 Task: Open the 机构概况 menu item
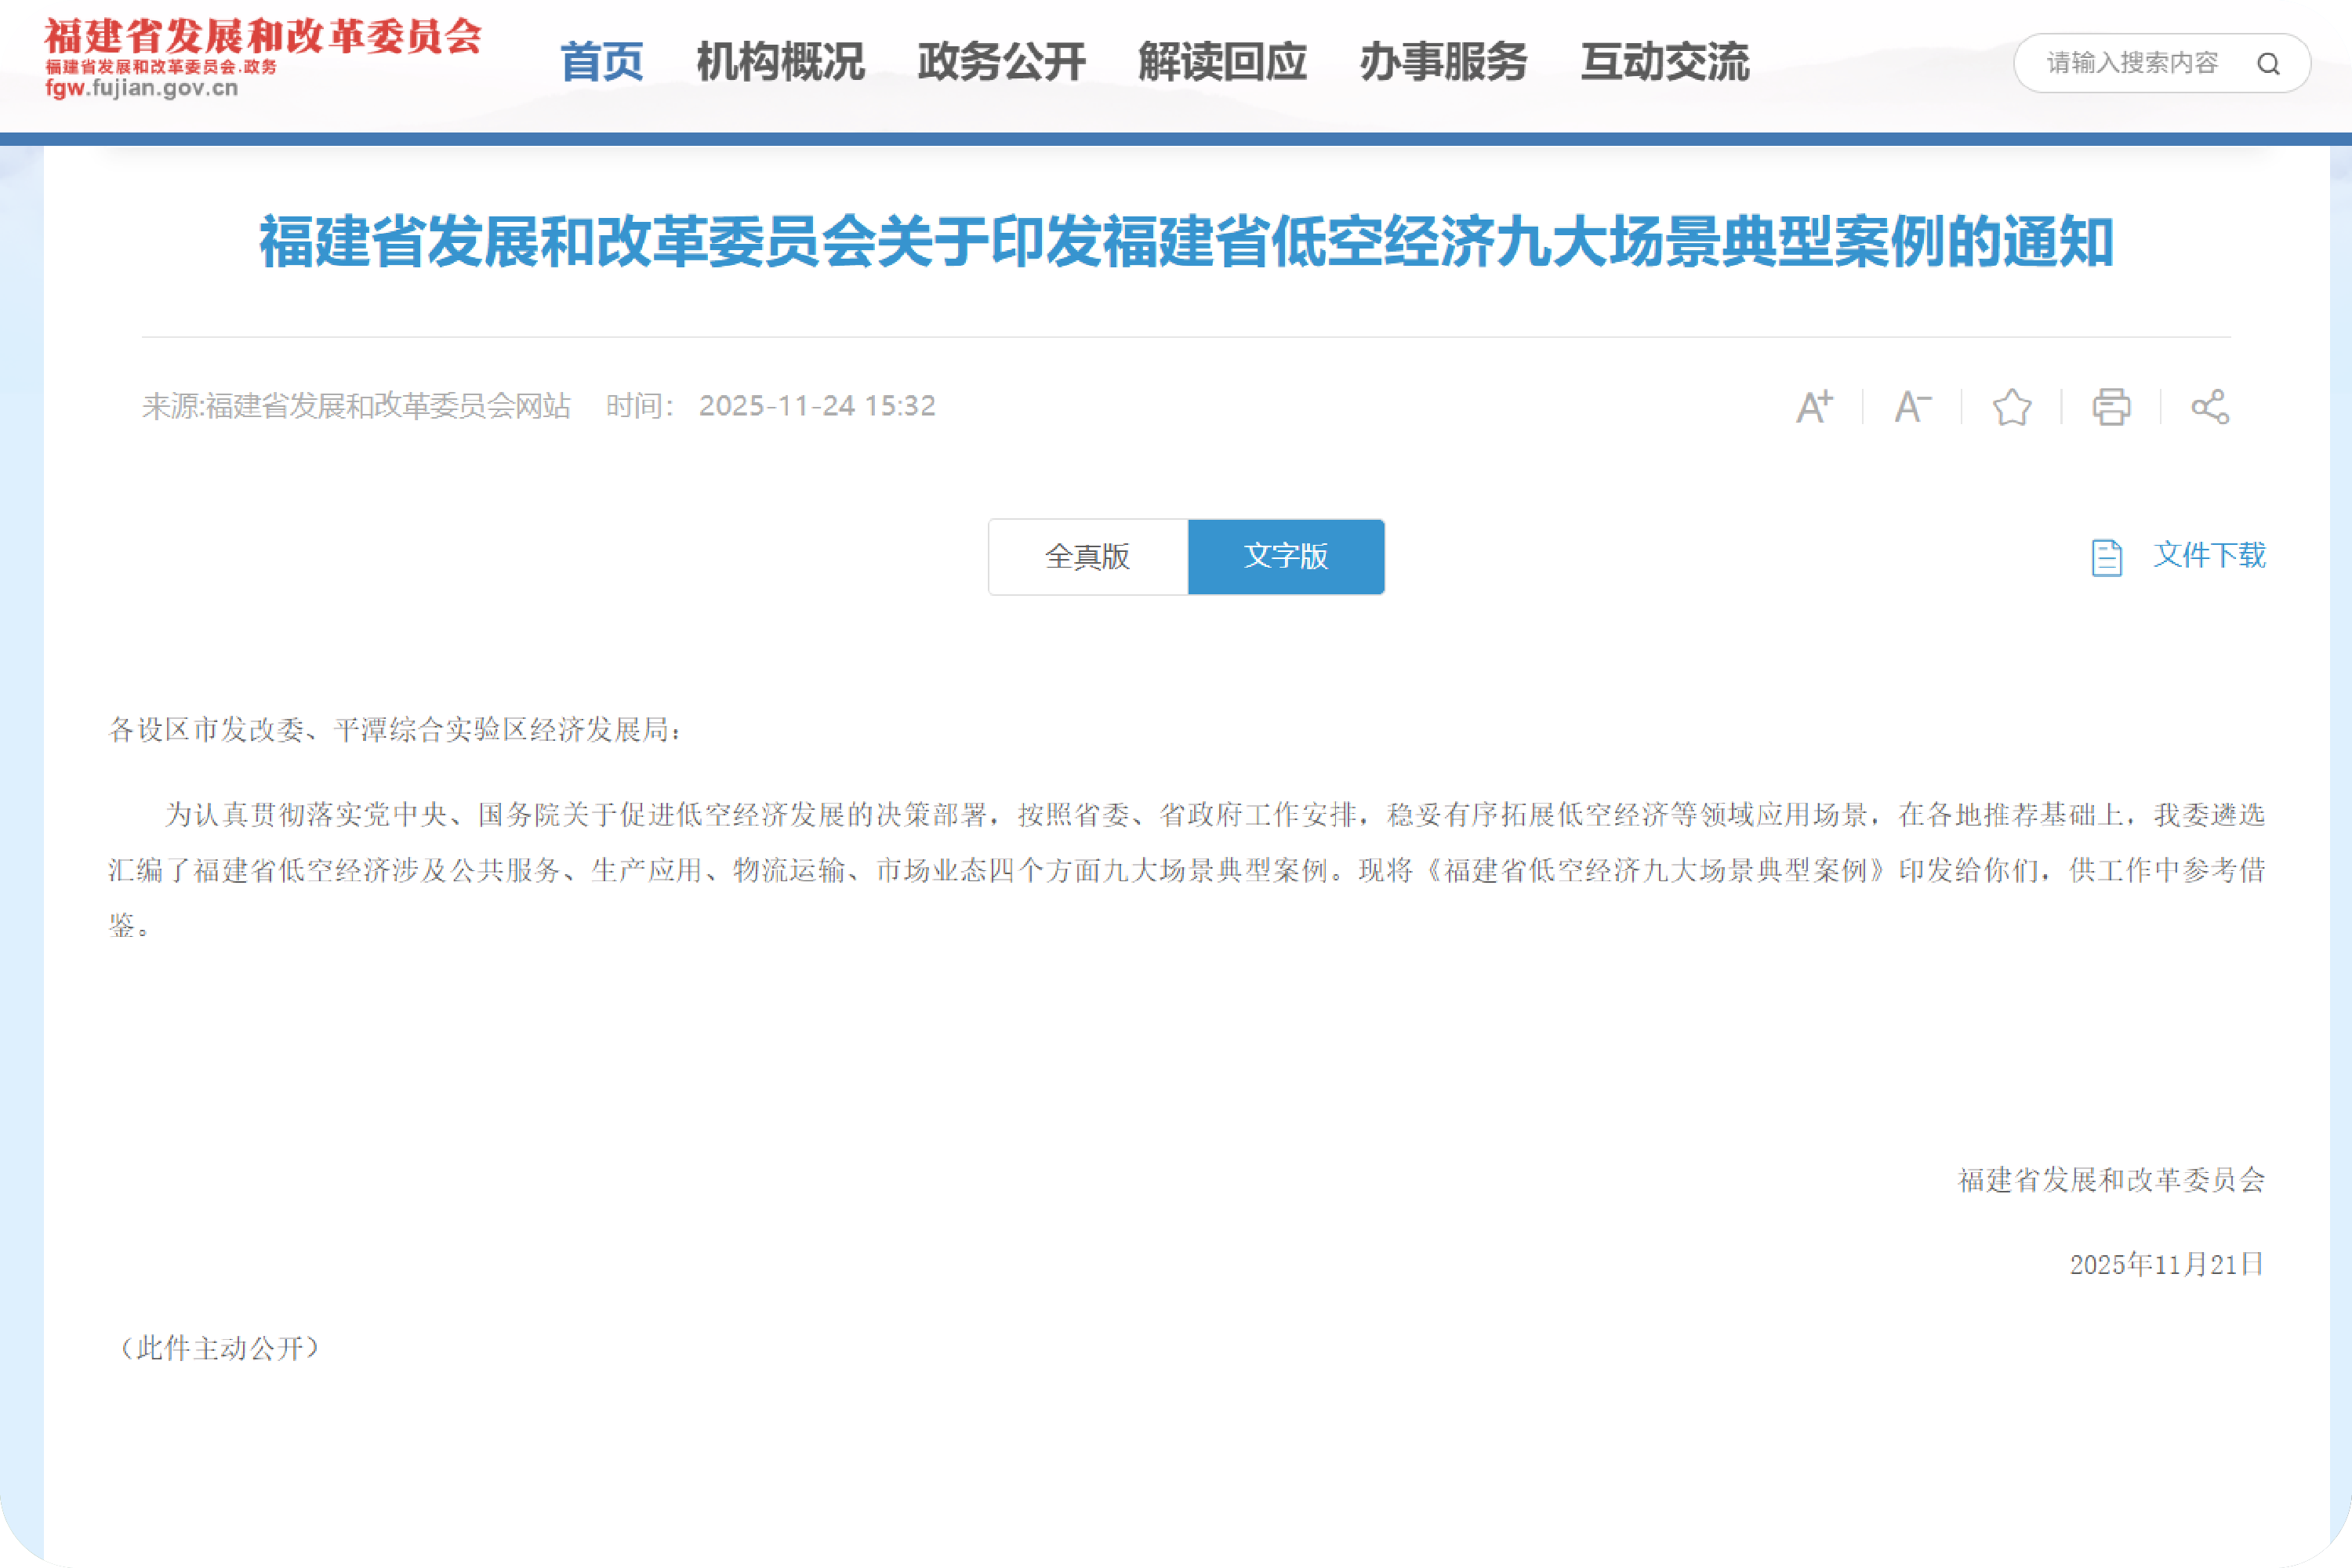pyautogui.click(x=780, y=62)
